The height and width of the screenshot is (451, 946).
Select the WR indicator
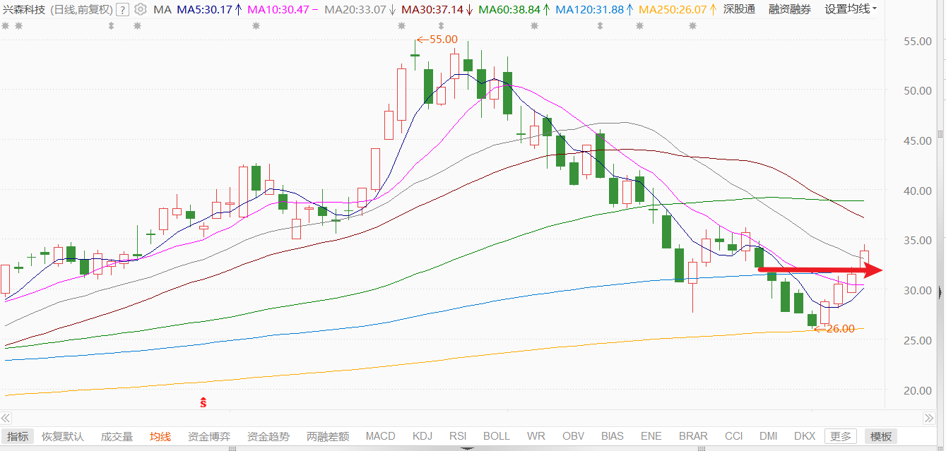(536, 436)
